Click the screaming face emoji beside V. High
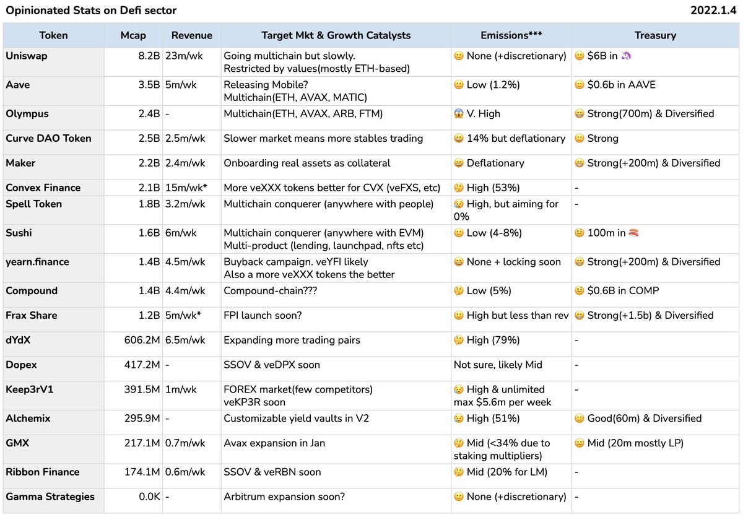This screenshot has height=517, width=743. coord(459,114)
